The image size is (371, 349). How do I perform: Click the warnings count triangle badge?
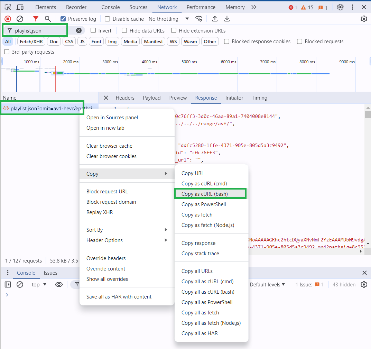pos(307,7)
